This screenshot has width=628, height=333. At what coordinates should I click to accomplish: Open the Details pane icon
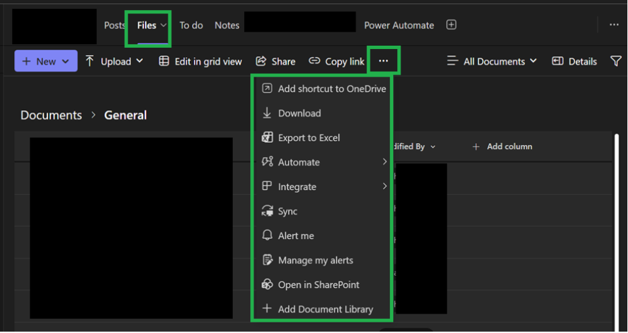pyautogui.click(x=558, y=61)
